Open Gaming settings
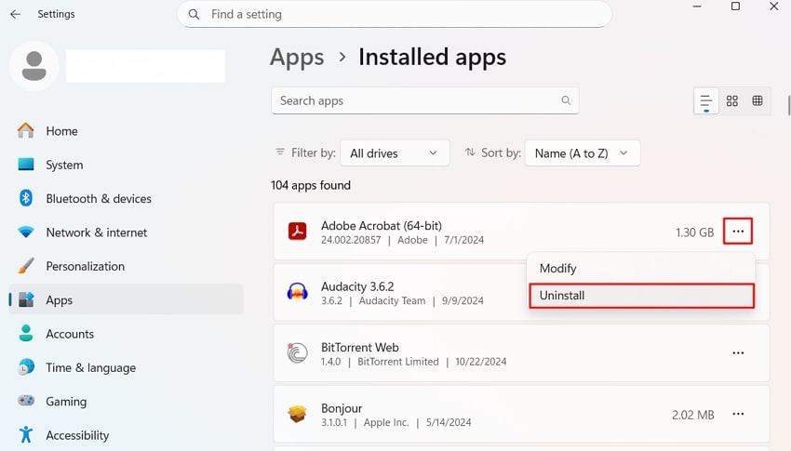The width and height of the screenshot is (791, 451). pos(127,401)
